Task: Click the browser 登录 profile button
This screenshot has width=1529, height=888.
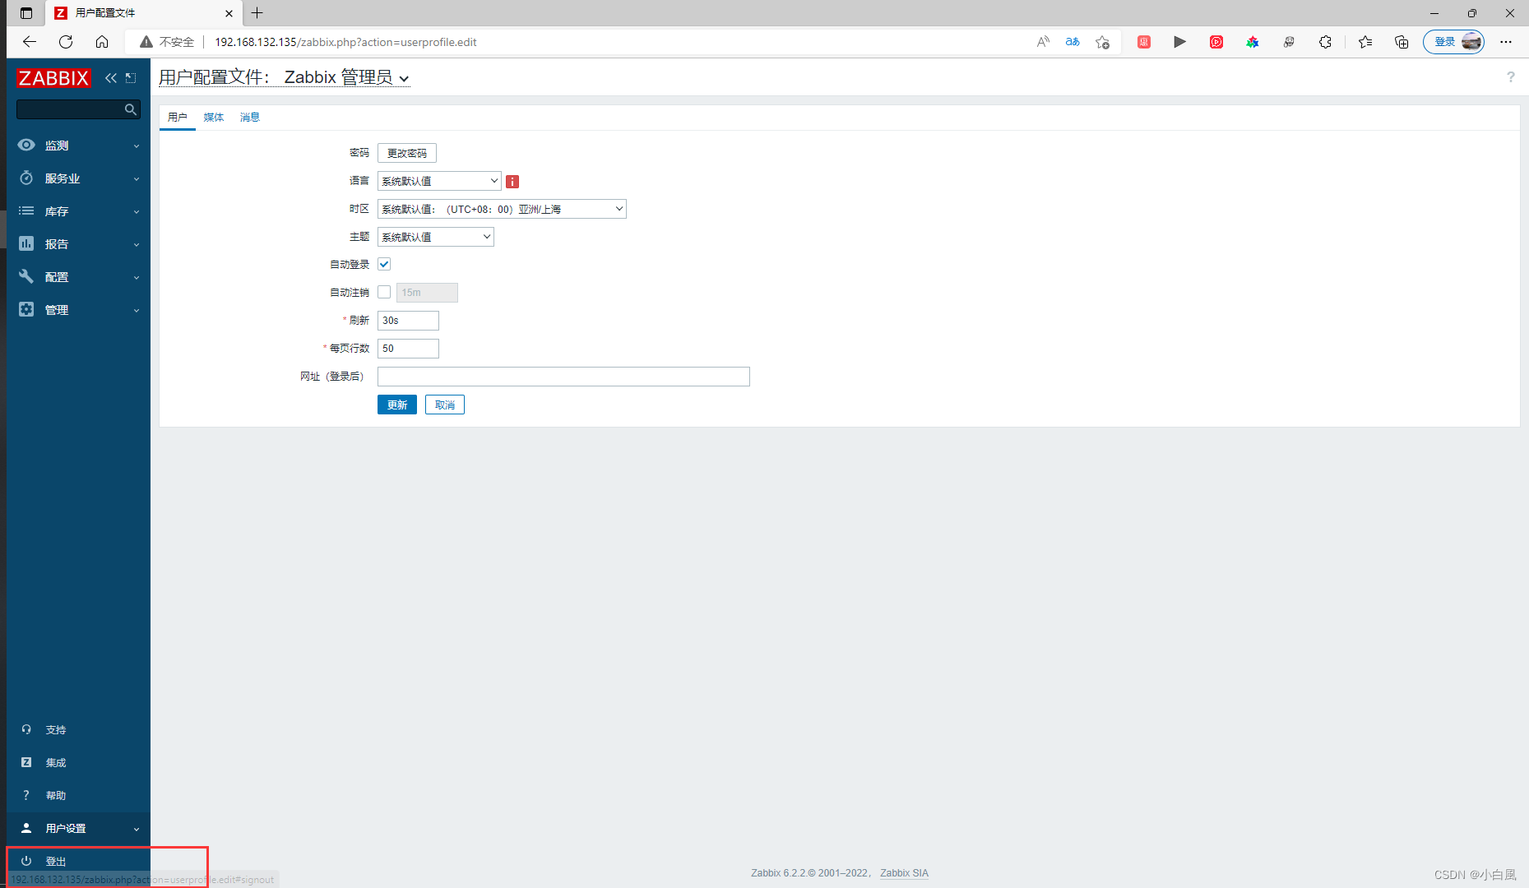Action: point(1454,42)
